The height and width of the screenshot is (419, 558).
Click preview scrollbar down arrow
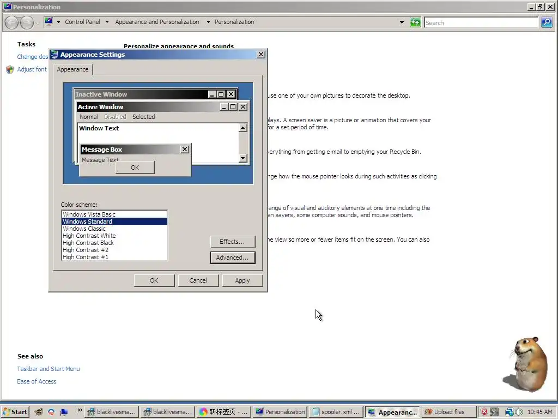coord(242,158)
